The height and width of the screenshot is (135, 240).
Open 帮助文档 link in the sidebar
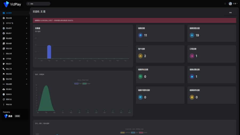point(9,104)
